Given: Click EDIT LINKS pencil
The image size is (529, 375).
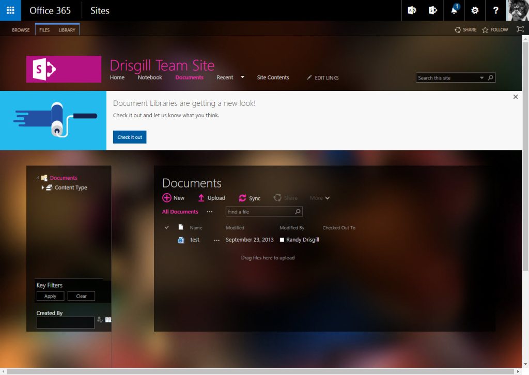Looking at the screenshot, I should click(x=322, y=77).
